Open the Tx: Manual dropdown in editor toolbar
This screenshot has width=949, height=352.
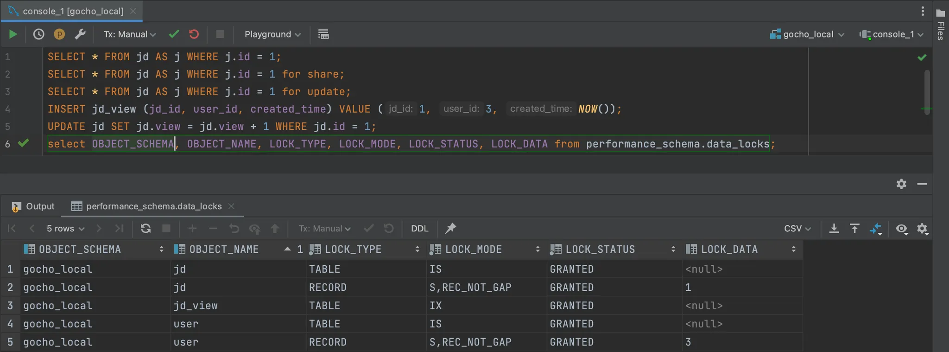pos(130,34)
